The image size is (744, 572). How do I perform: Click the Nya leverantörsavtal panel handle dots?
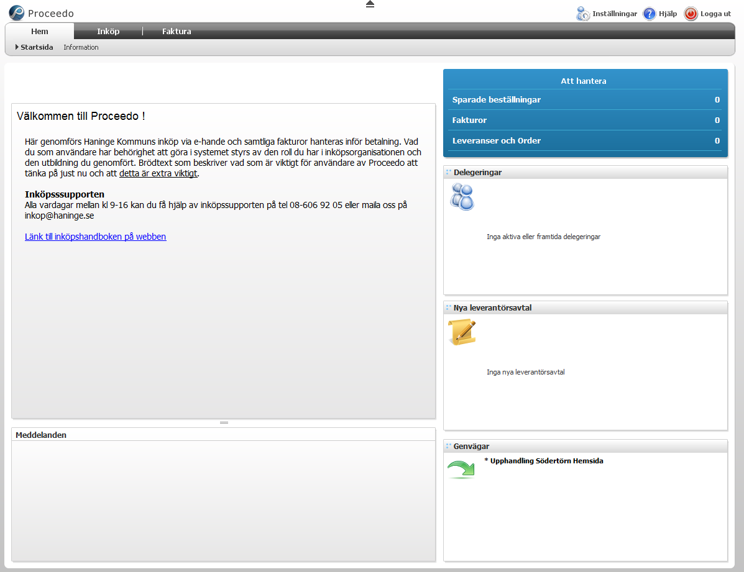point(448,308)
